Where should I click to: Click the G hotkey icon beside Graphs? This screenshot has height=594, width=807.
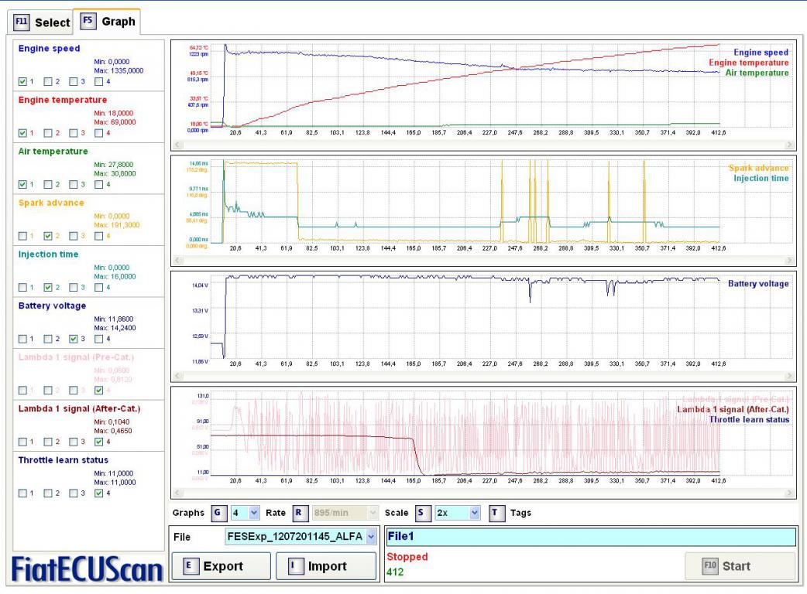[x=218, y=513]
